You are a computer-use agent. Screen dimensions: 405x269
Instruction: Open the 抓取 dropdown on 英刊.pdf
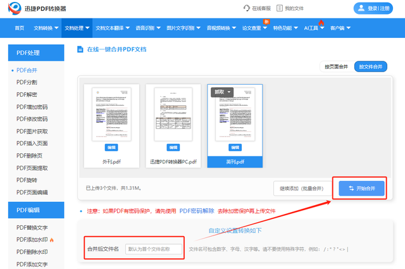222,92
